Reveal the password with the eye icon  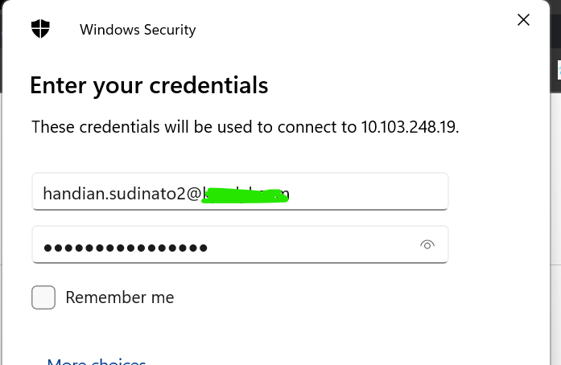coord(427,245)
